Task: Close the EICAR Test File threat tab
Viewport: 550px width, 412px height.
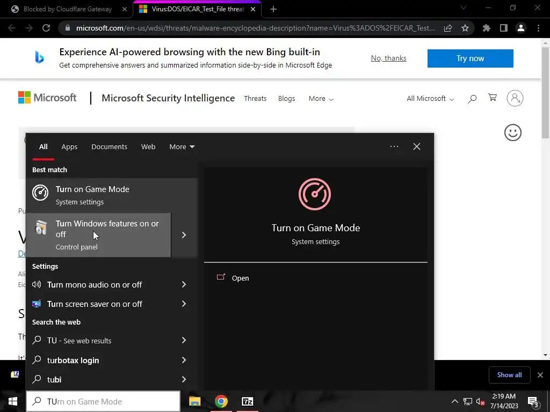Action: pyautogui.click(x=253, y=9)
